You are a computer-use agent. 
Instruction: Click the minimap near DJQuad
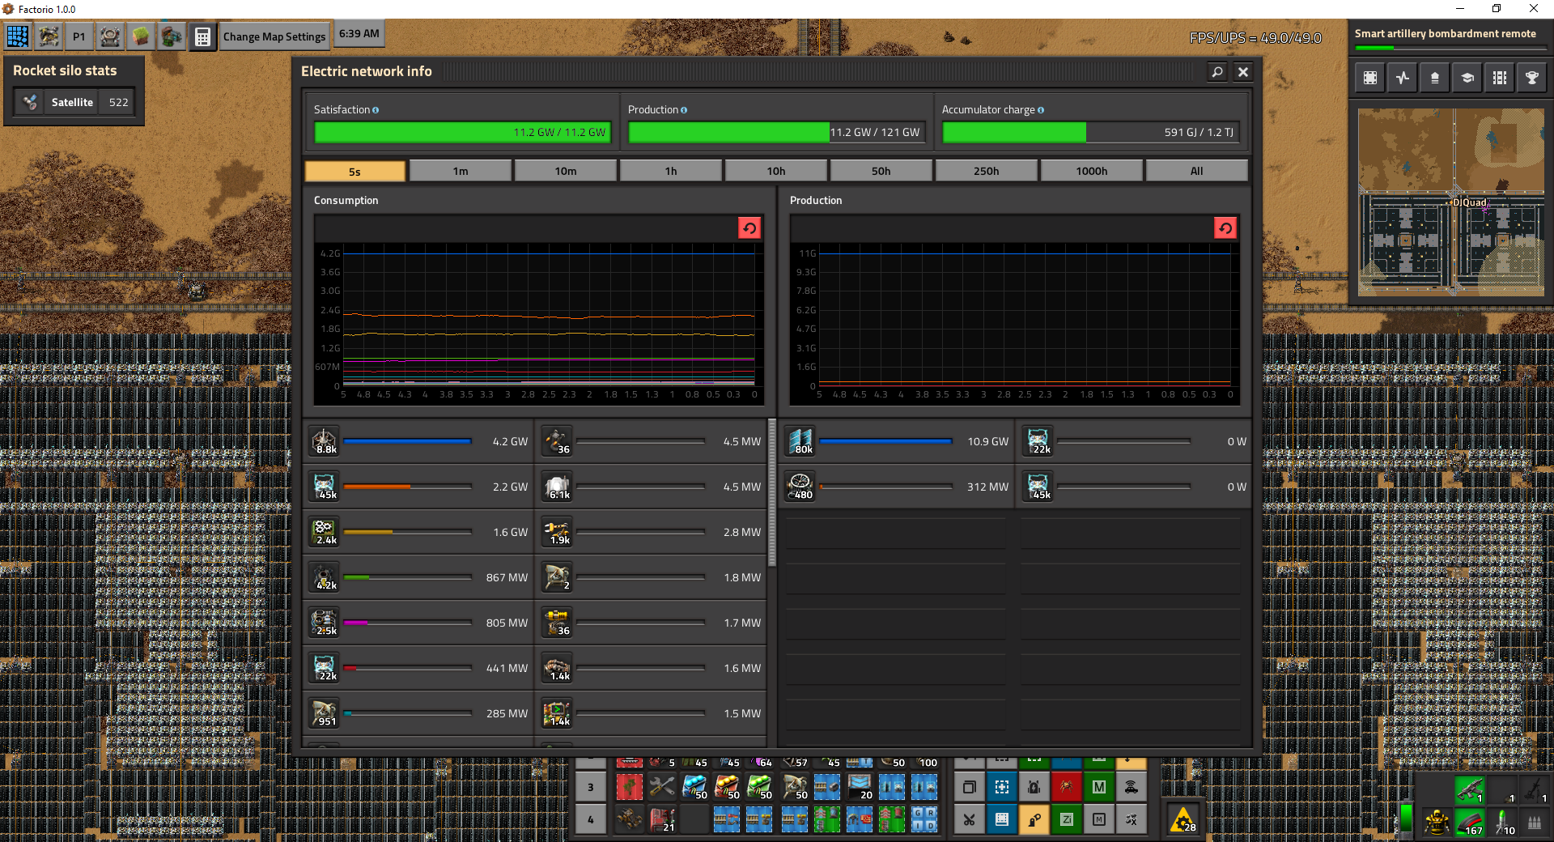pos(1450,202)
